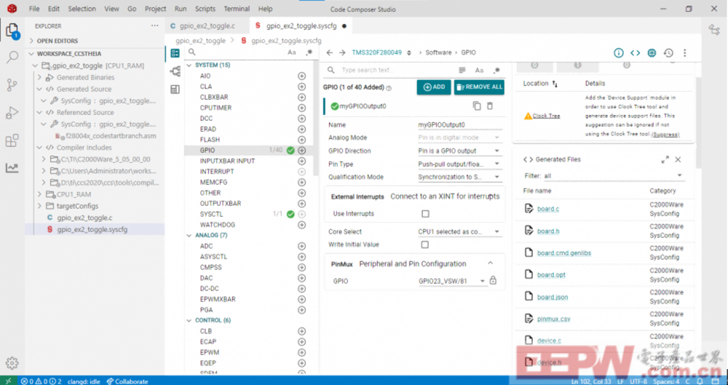Screen dimensions: 728x385
Task: Click the Suppress suggestion link
Action: 665,134
